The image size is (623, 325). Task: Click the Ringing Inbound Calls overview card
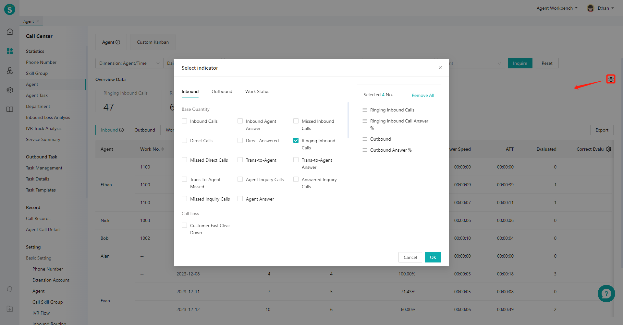pos(129,100)
